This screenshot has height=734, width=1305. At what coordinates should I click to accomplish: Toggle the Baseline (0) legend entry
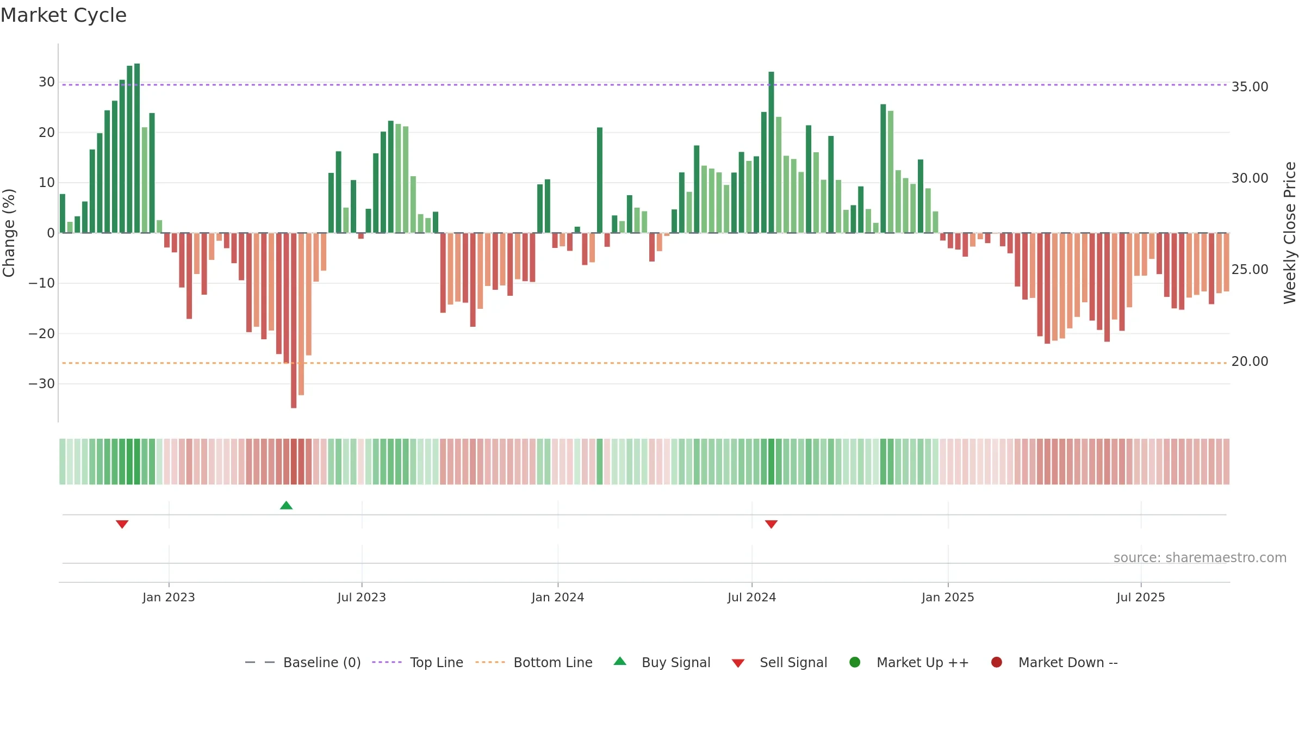point(303,662)
